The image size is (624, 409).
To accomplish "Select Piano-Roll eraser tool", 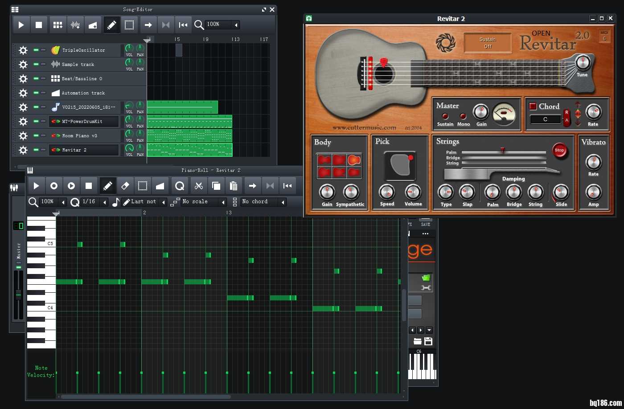I will (x=125, y=186).
